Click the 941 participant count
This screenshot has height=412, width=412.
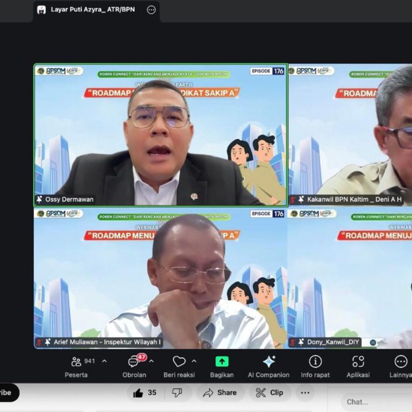90,361
